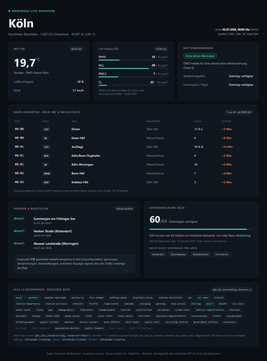Image resolution: width=267 pixels, height=361 pixels.
Task: Click the 08:00 Uhr weather timestamp badge
Action: point(77,49)
